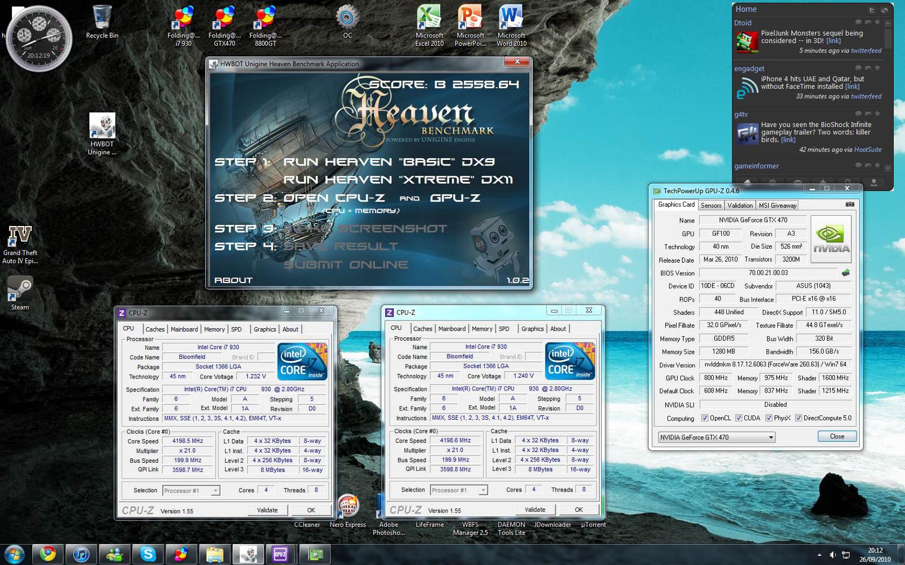Click the taskbar date and time
905x565 pixels.
875,555
